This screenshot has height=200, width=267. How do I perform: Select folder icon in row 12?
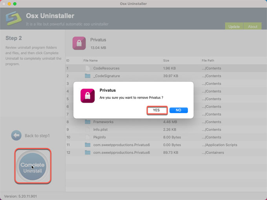click(x=88, y=153)
